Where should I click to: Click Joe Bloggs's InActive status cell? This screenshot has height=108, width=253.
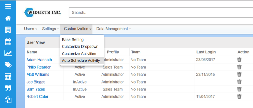(x=80, y=82)
